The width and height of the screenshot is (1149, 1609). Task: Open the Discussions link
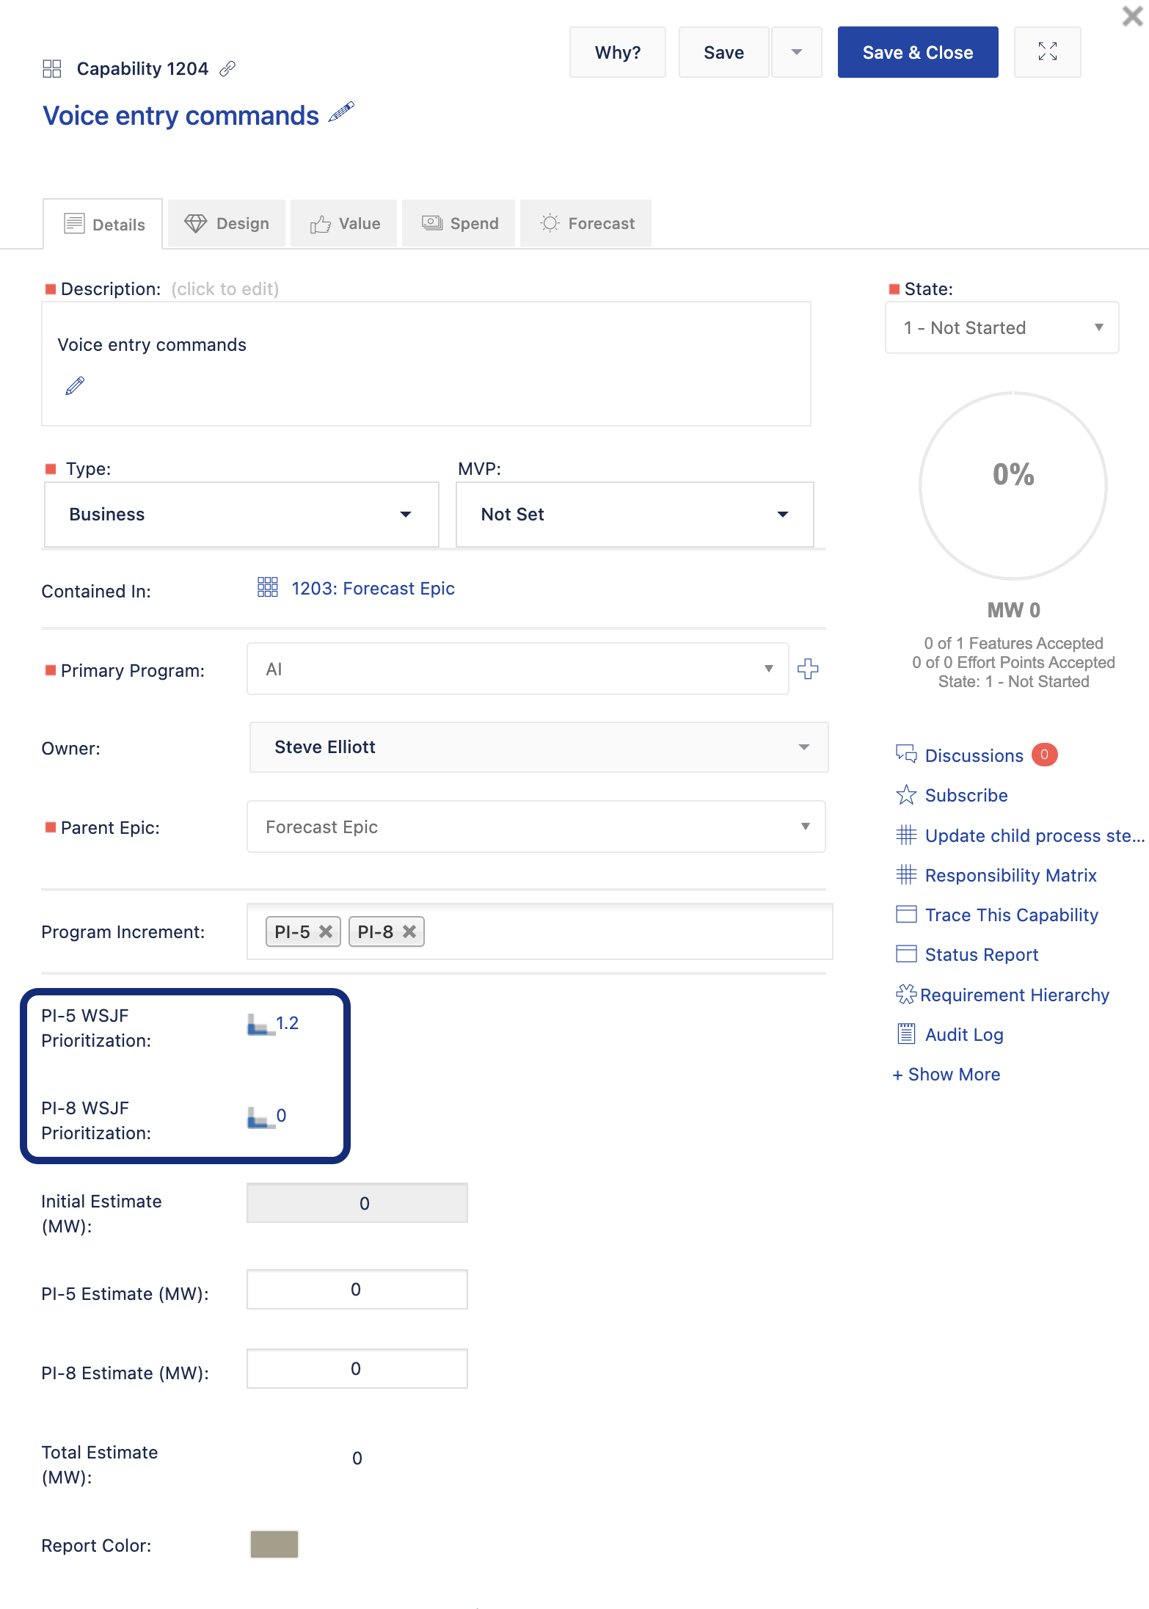974,755
